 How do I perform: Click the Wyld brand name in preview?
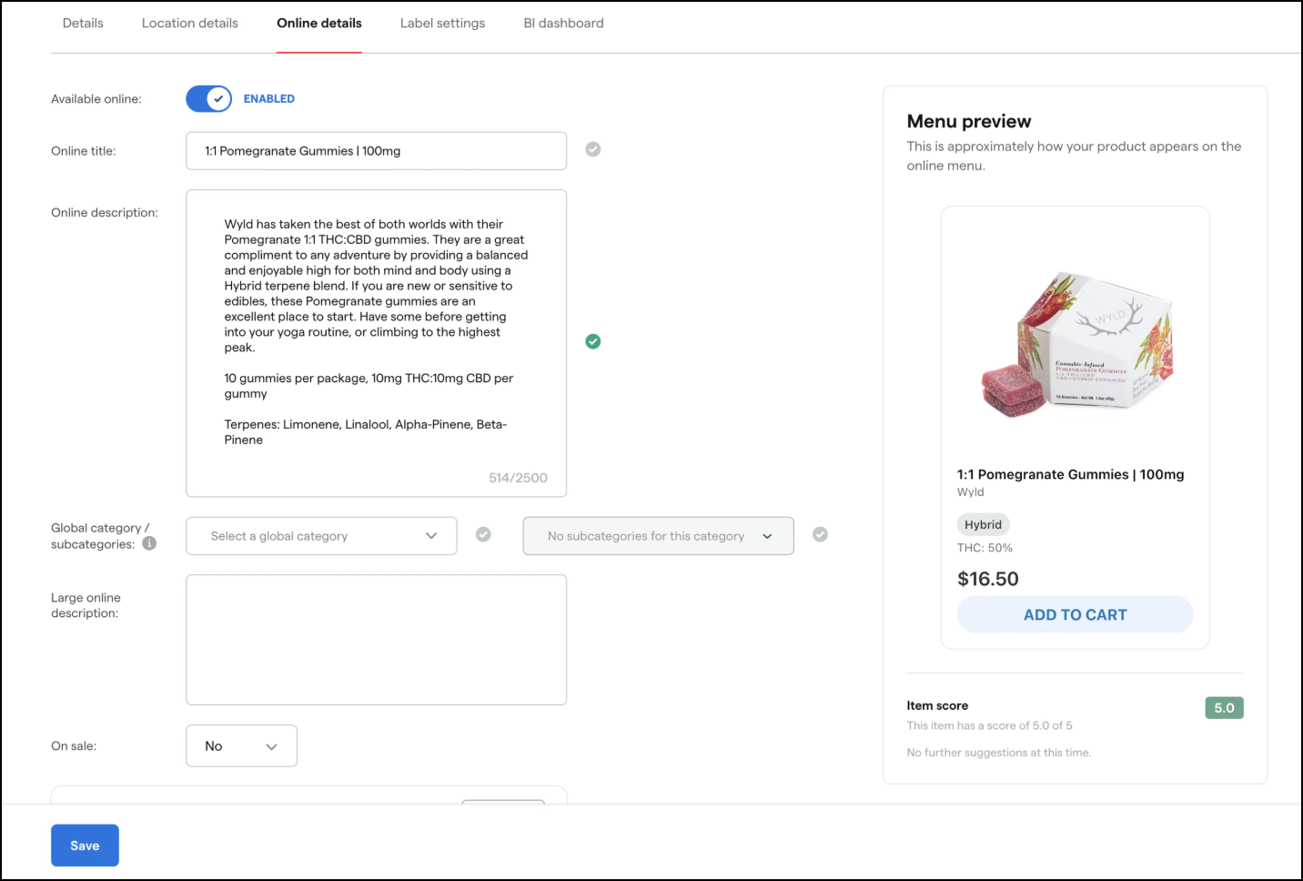coord(970,492)
